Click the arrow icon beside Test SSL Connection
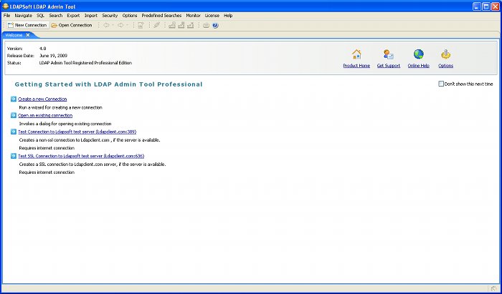Screen dimensions: 502x294 (x=14, y=156)
